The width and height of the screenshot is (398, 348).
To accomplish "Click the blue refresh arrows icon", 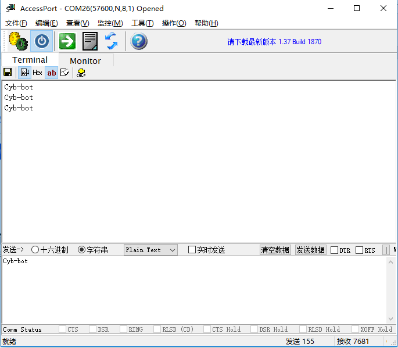I will coord(111,41).
